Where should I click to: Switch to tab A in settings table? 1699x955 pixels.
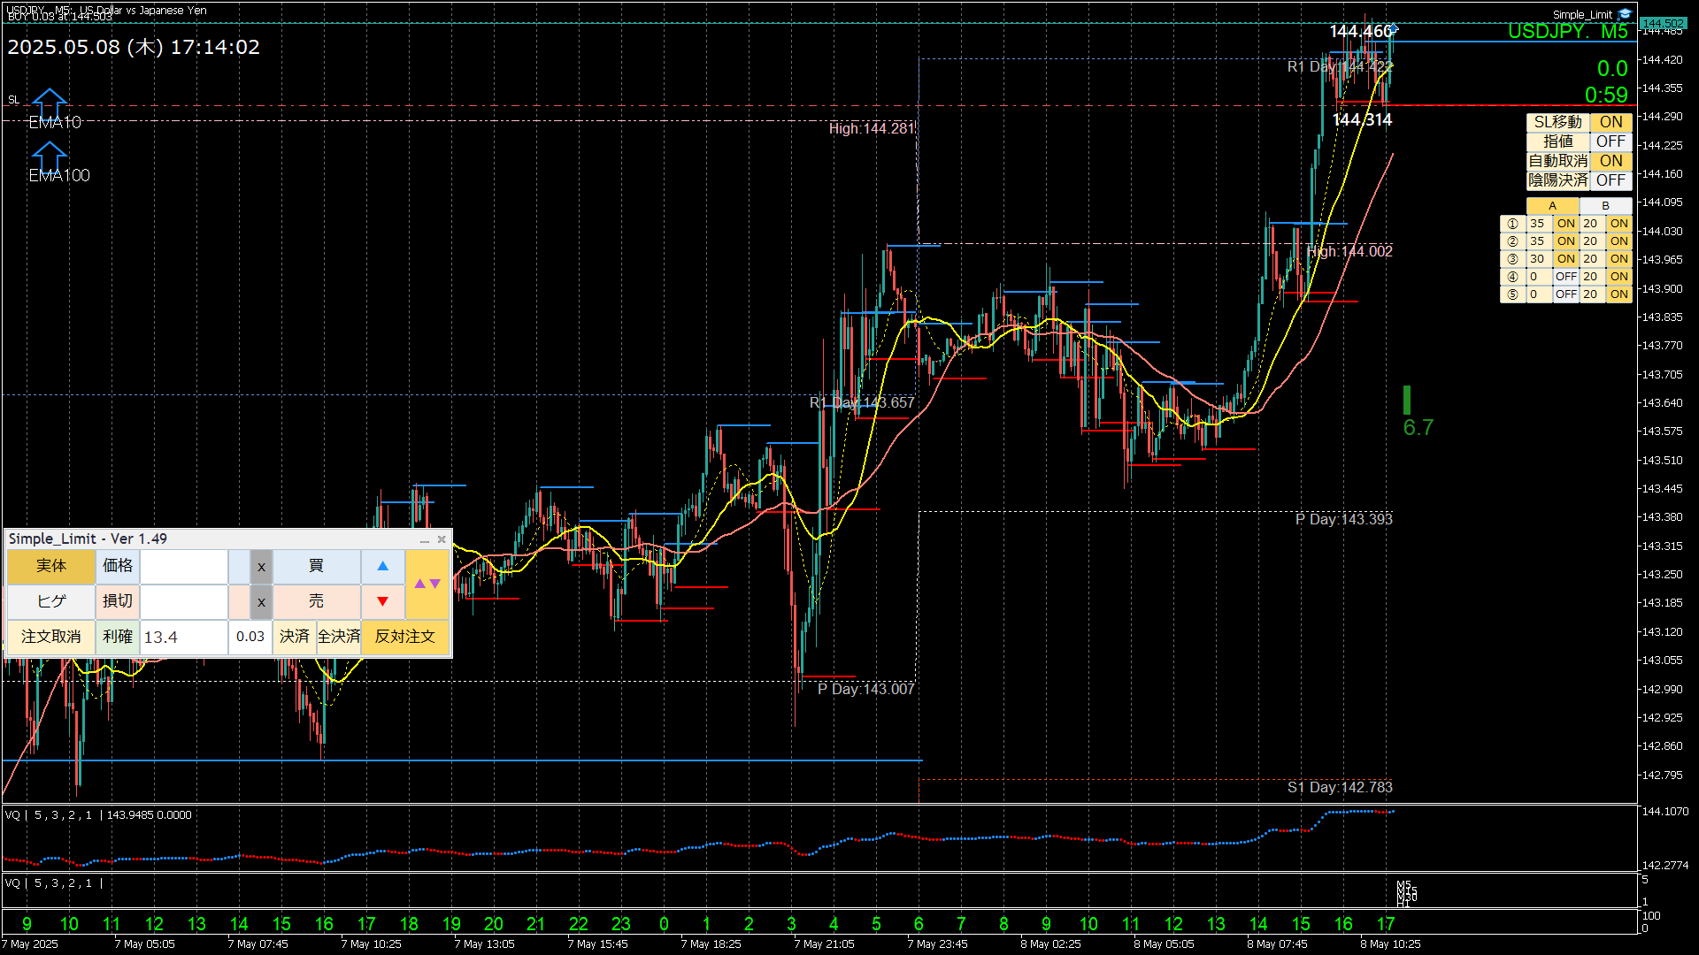[1552, 206]
